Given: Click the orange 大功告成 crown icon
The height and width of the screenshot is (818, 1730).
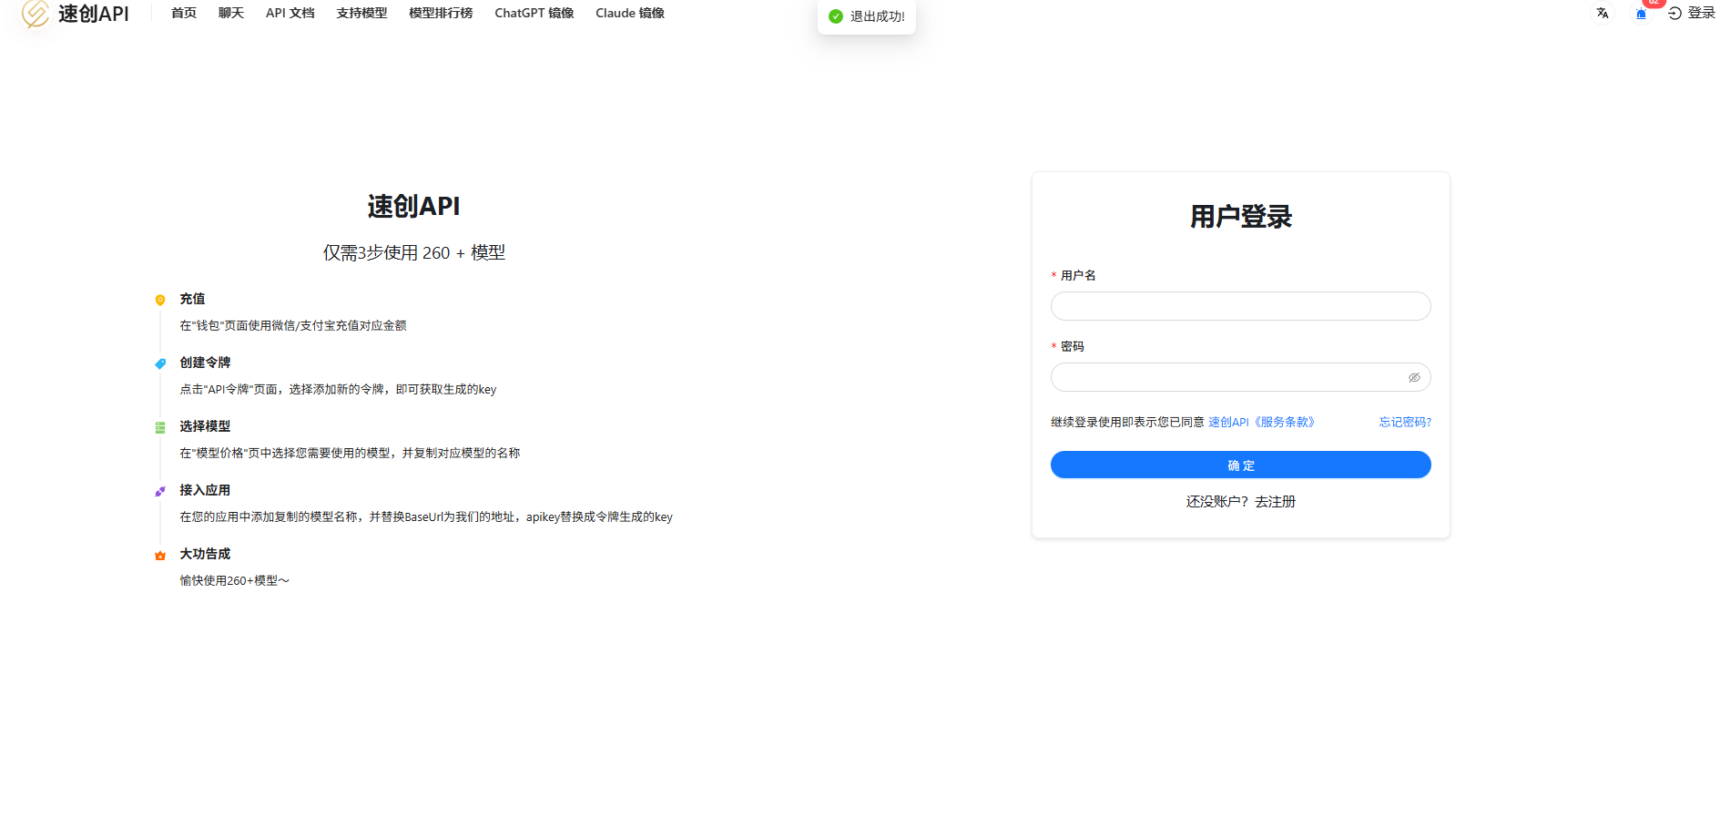Looking at the screenshot, I should (160, 555).
